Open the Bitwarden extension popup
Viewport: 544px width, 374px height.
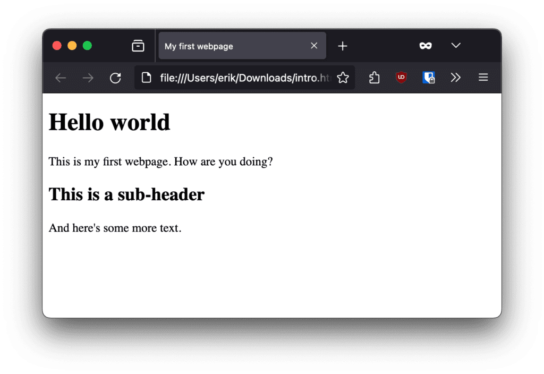click(429, 78)
